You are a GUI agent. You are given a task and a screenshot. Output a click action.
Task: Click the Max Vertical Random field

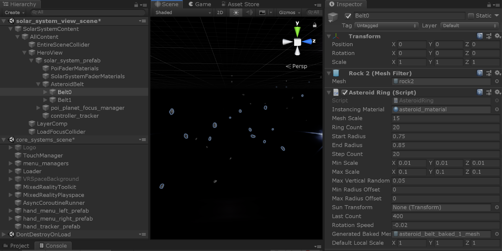[445, 180]
